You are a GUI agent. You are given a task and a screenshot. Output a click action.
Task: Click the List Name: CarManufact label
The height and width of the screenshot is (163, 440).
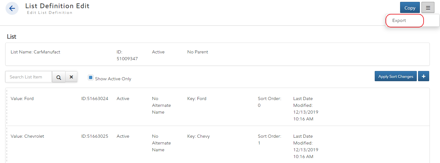click(x=36, y=52)
